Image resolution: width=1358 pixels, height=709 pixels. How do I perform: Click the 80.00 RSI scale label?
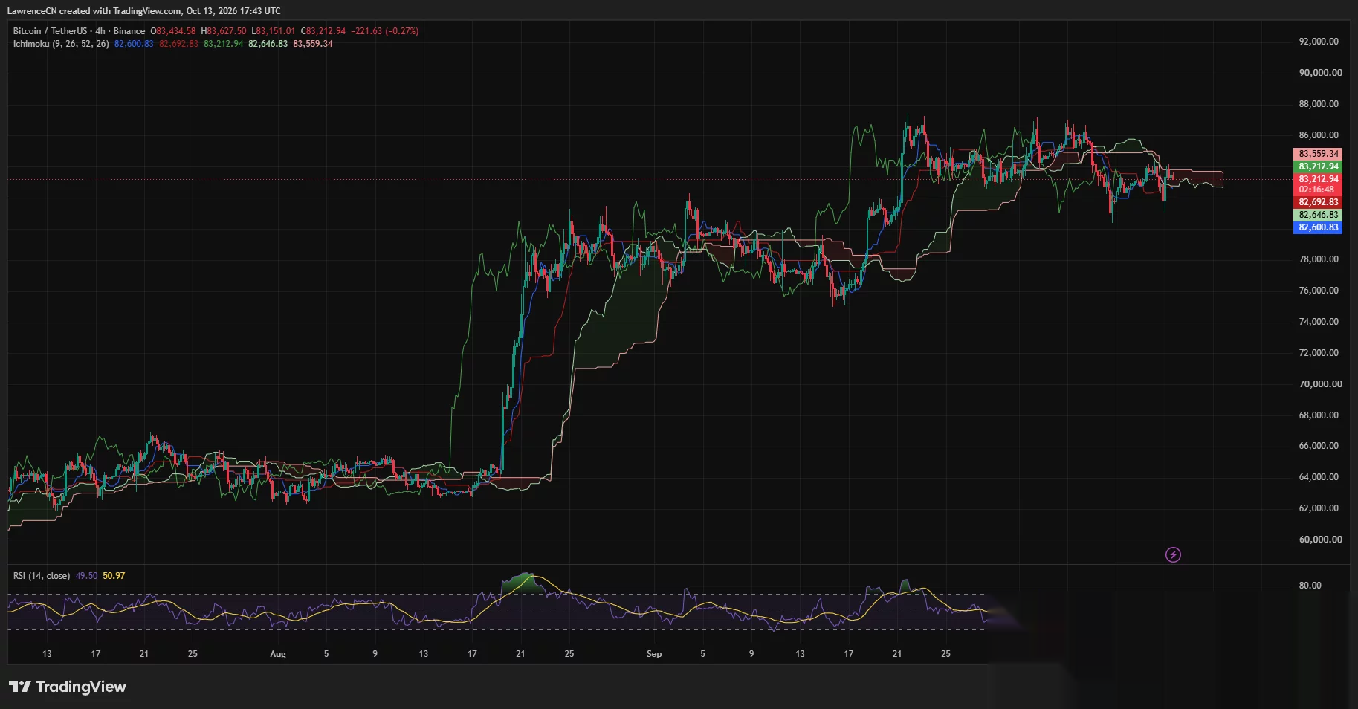tap(1310, 586)
